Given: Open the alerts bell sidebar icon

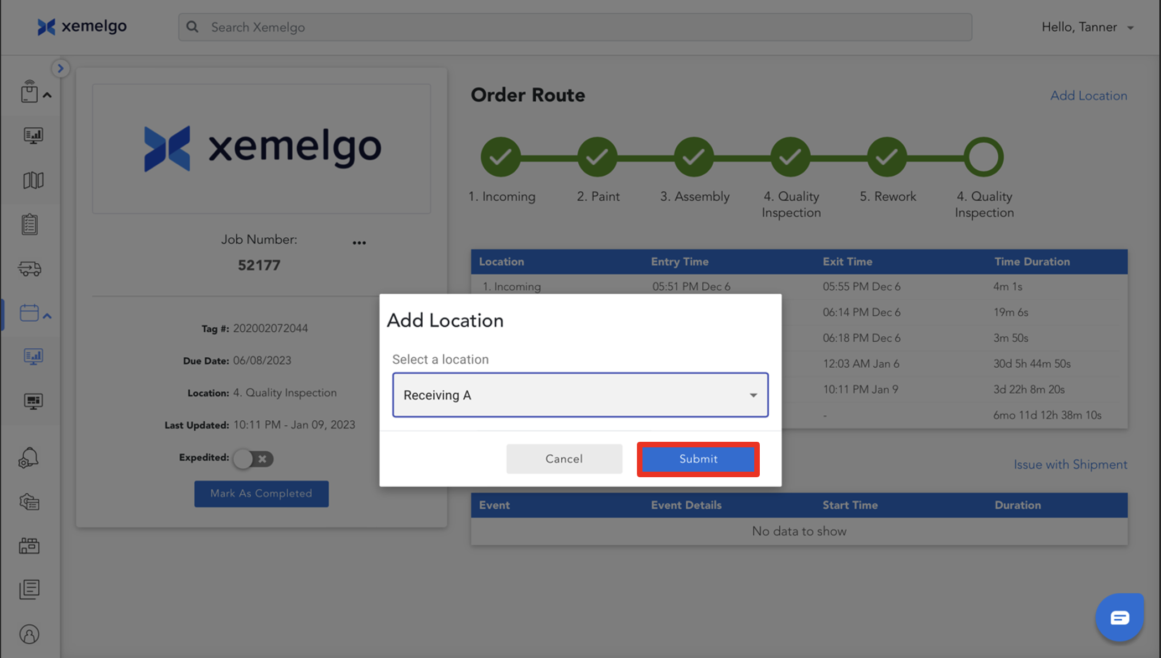Looking at the screenshot, I should [29, 458].
